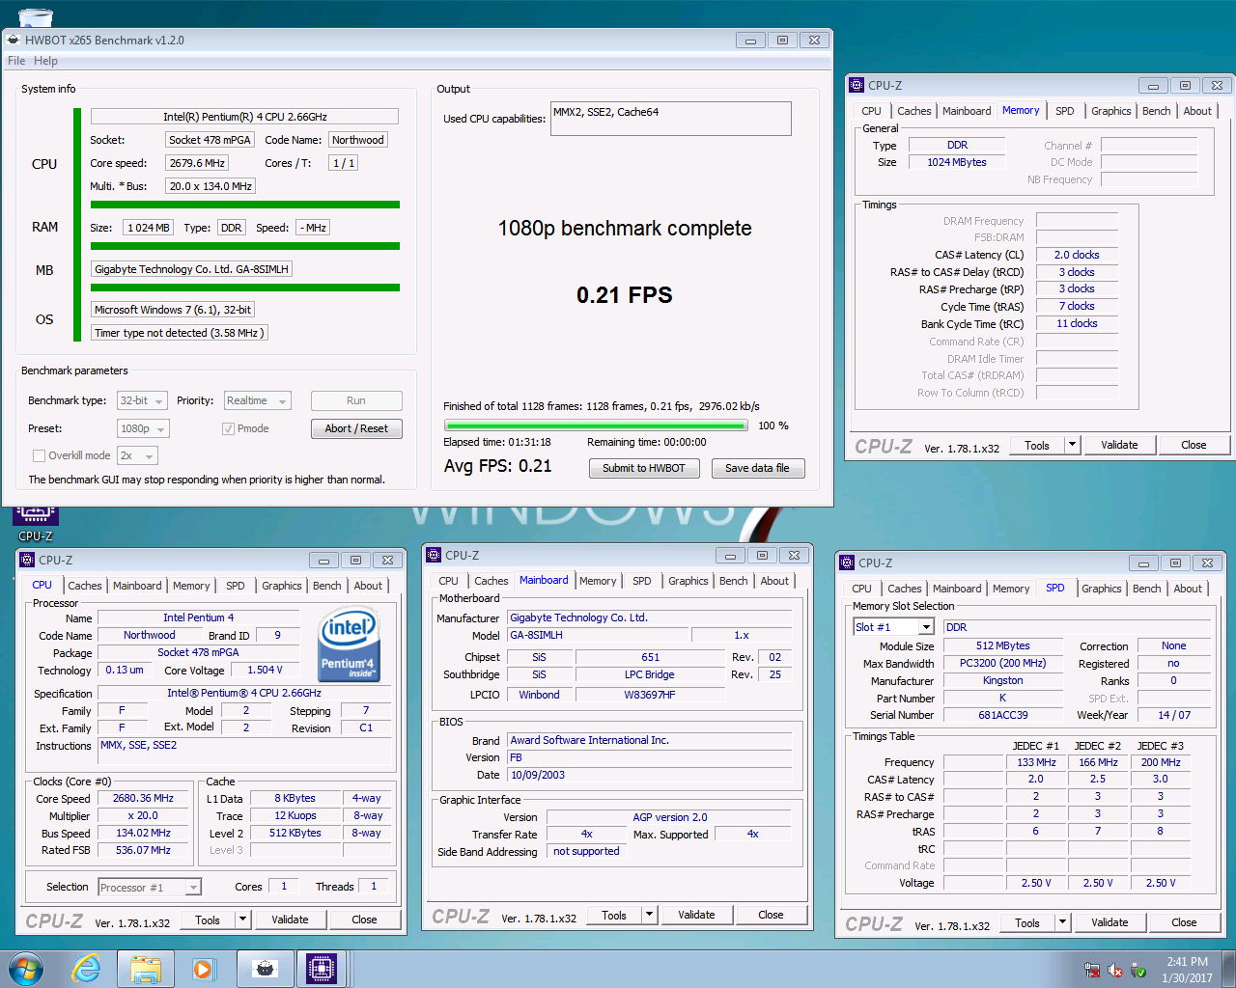Click the 0.21 FPS result text

pos(625,295)
